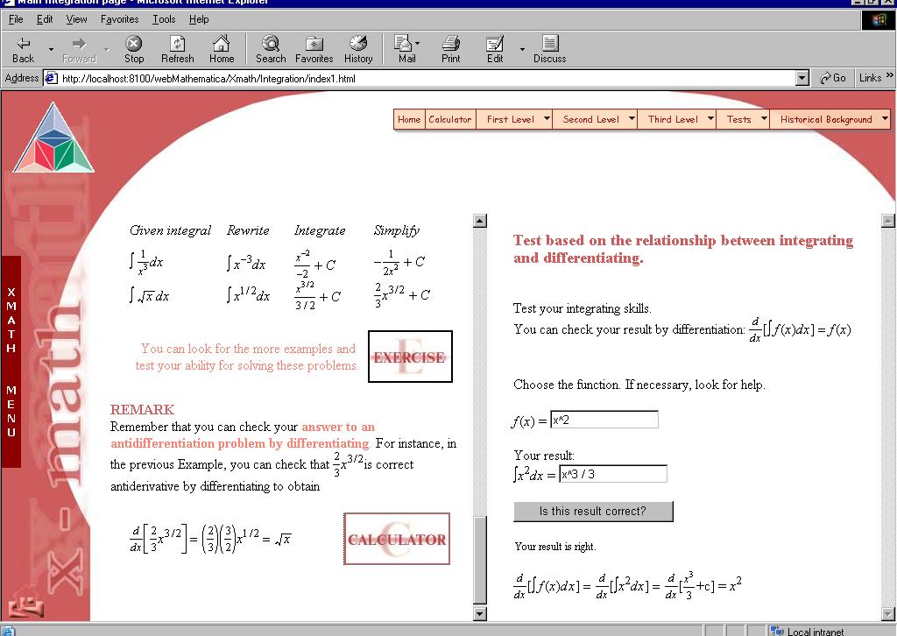This screenshot has height=636, width=897.
Task: Open the Calculator navigation tab
Action: click(450, 119)
